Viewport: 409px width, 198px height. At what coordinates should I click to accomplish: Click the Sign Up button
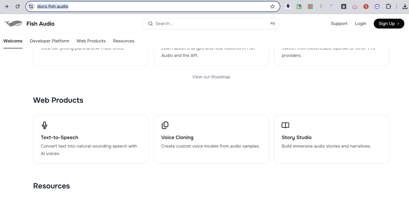click(389, 24)
